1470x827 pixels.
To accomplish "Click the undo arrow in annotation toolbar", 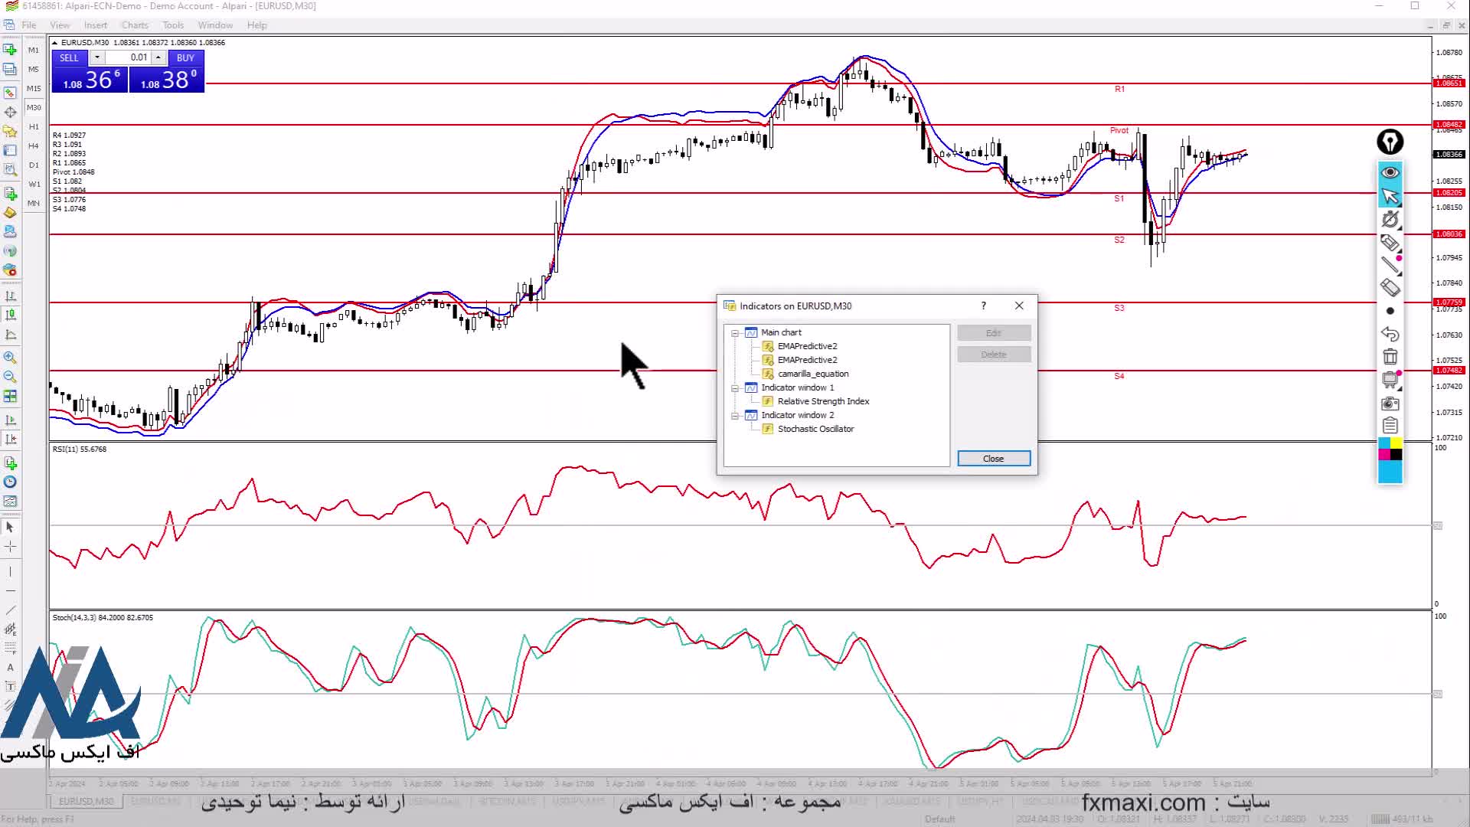I will [1390, 334].
